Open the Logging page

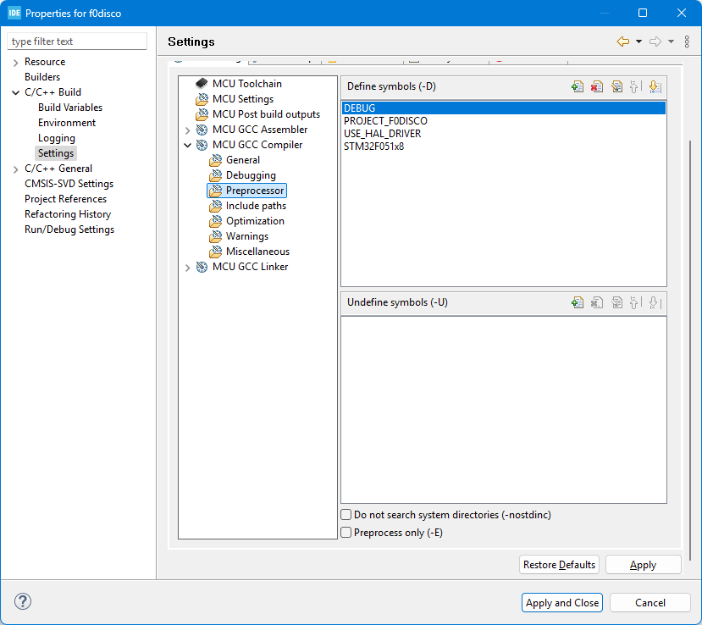coord(57,138)
